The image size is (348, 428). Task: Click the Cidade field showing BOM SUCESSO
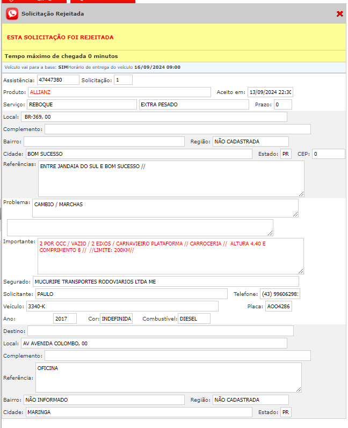click(139, 154)
